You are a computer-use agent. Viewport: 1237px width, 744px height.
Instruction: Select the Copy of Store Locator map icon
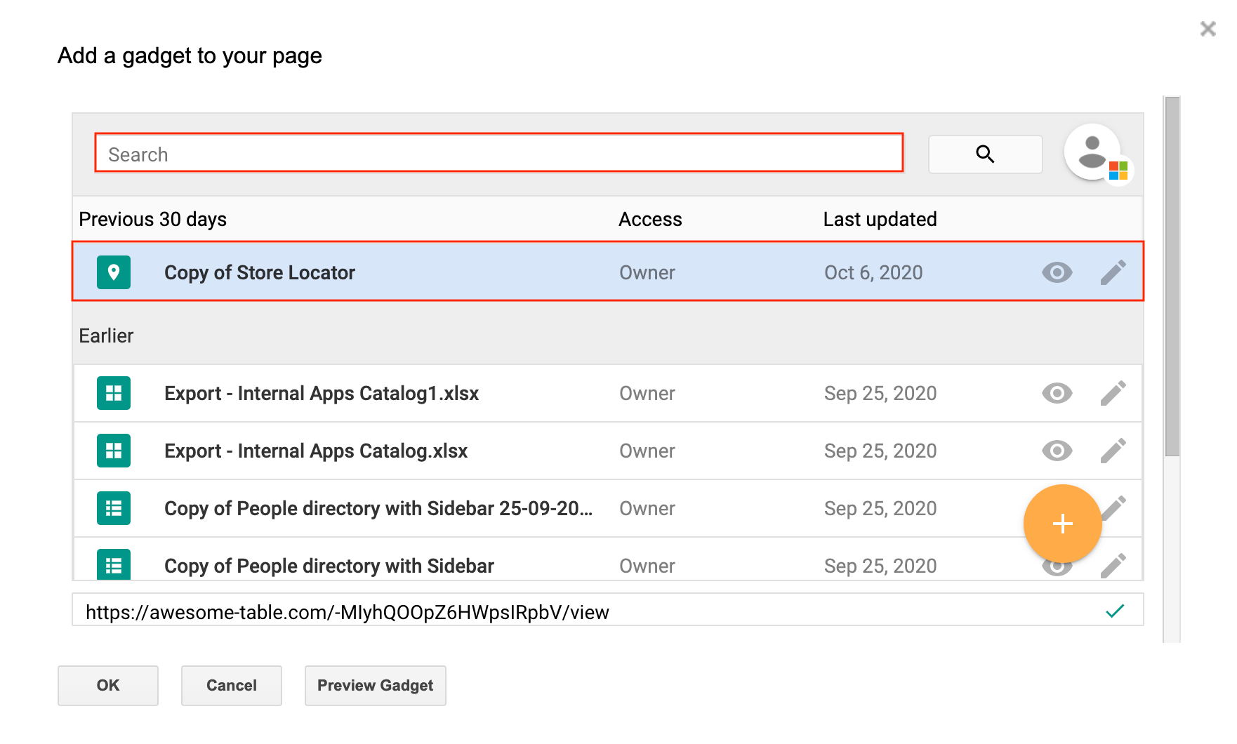pos(113,272)
